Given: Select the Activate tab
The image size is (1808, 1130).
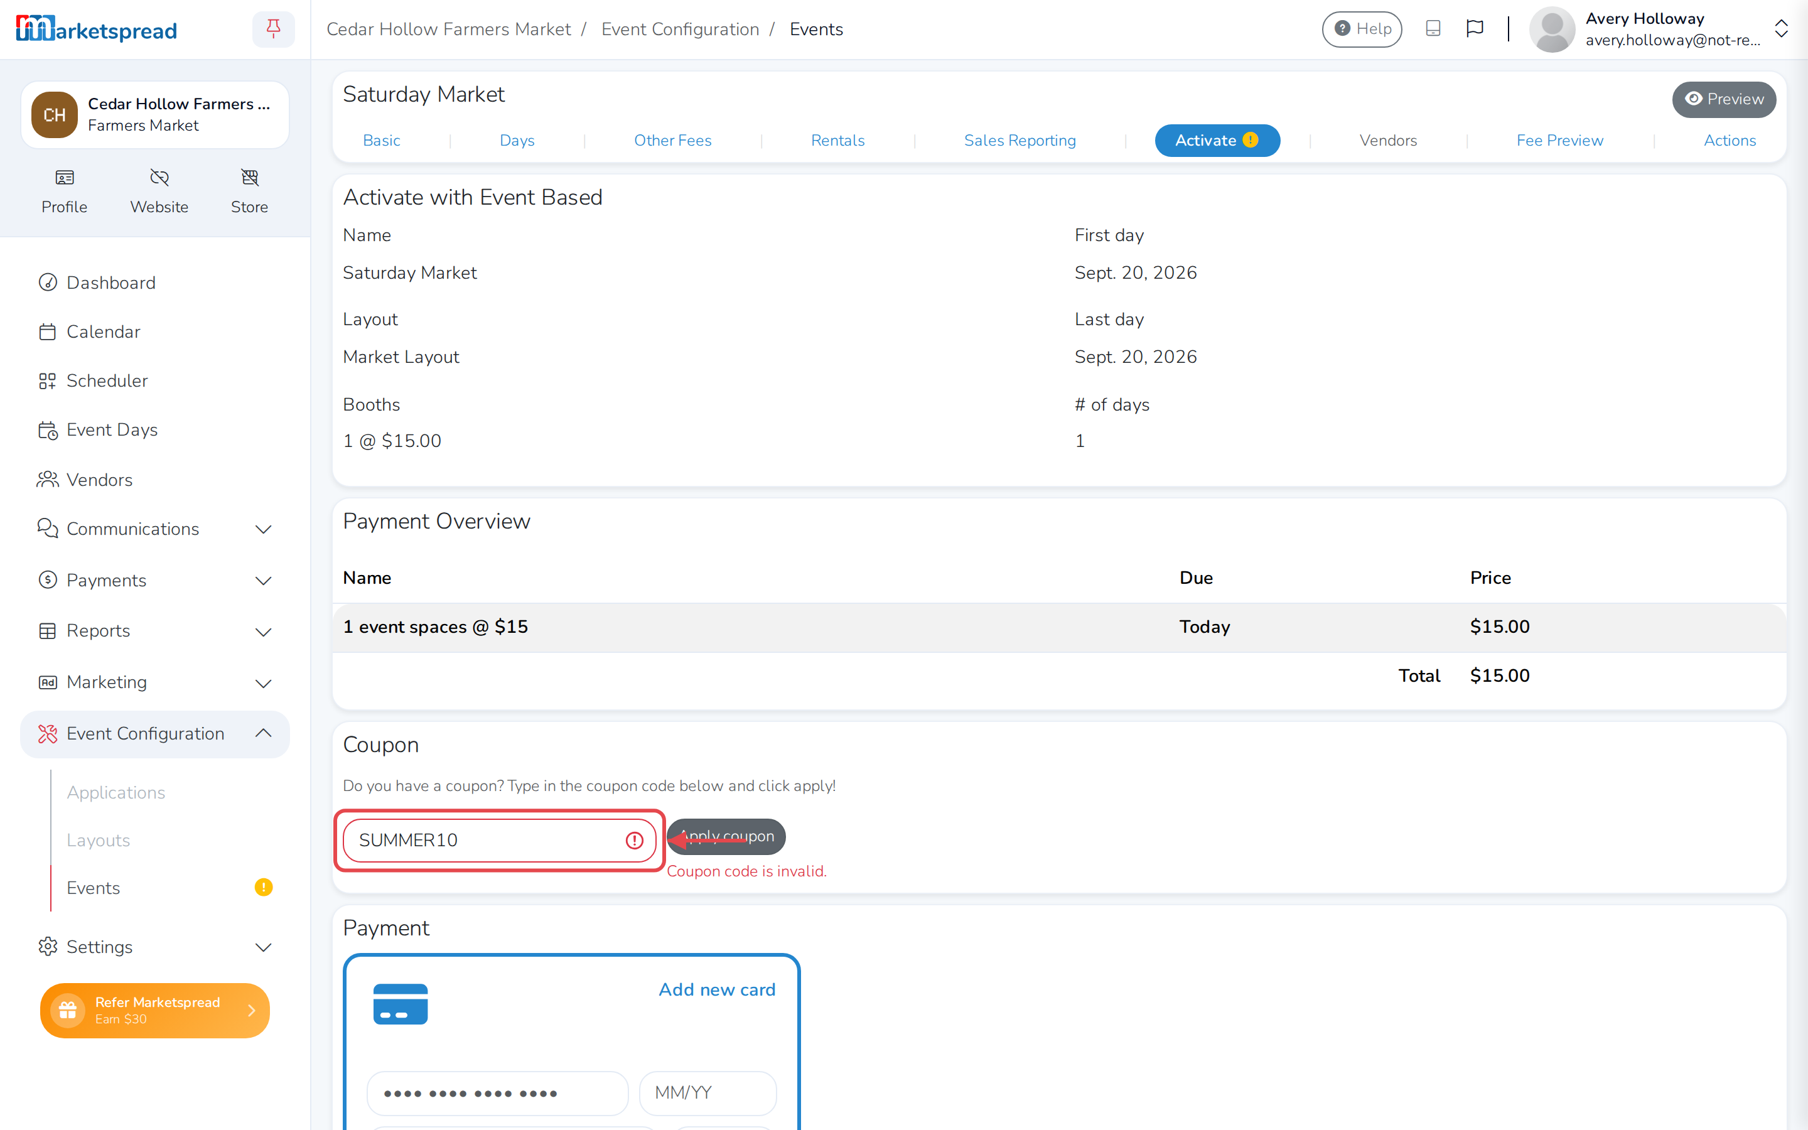Looking at the screenshot, I should (1217, 141).
